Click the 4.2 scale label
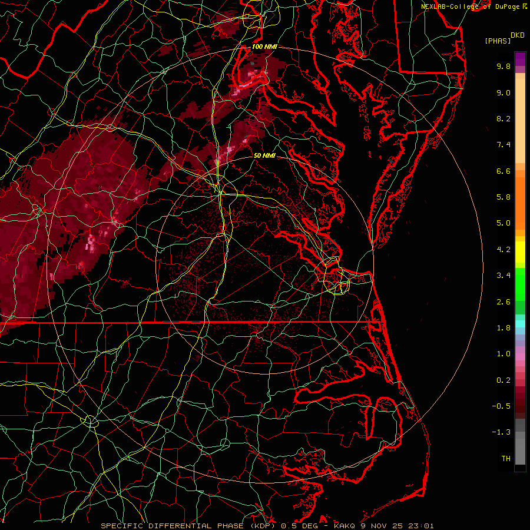This screenshot has height=530, width=530. point(503,250)
